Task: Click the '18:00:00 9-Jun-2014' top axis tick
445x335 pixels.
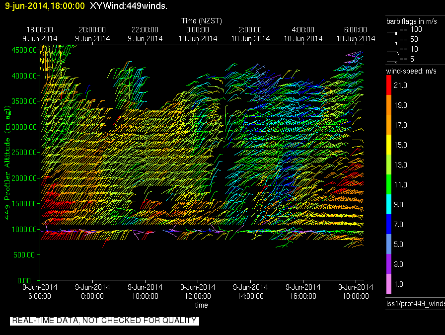Action: click(40, 34)
